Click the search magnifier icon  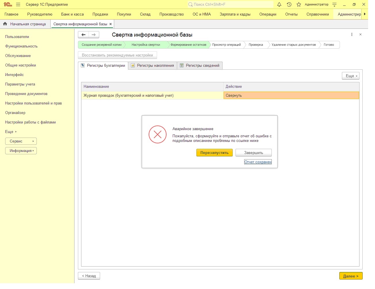click(190, 5)
